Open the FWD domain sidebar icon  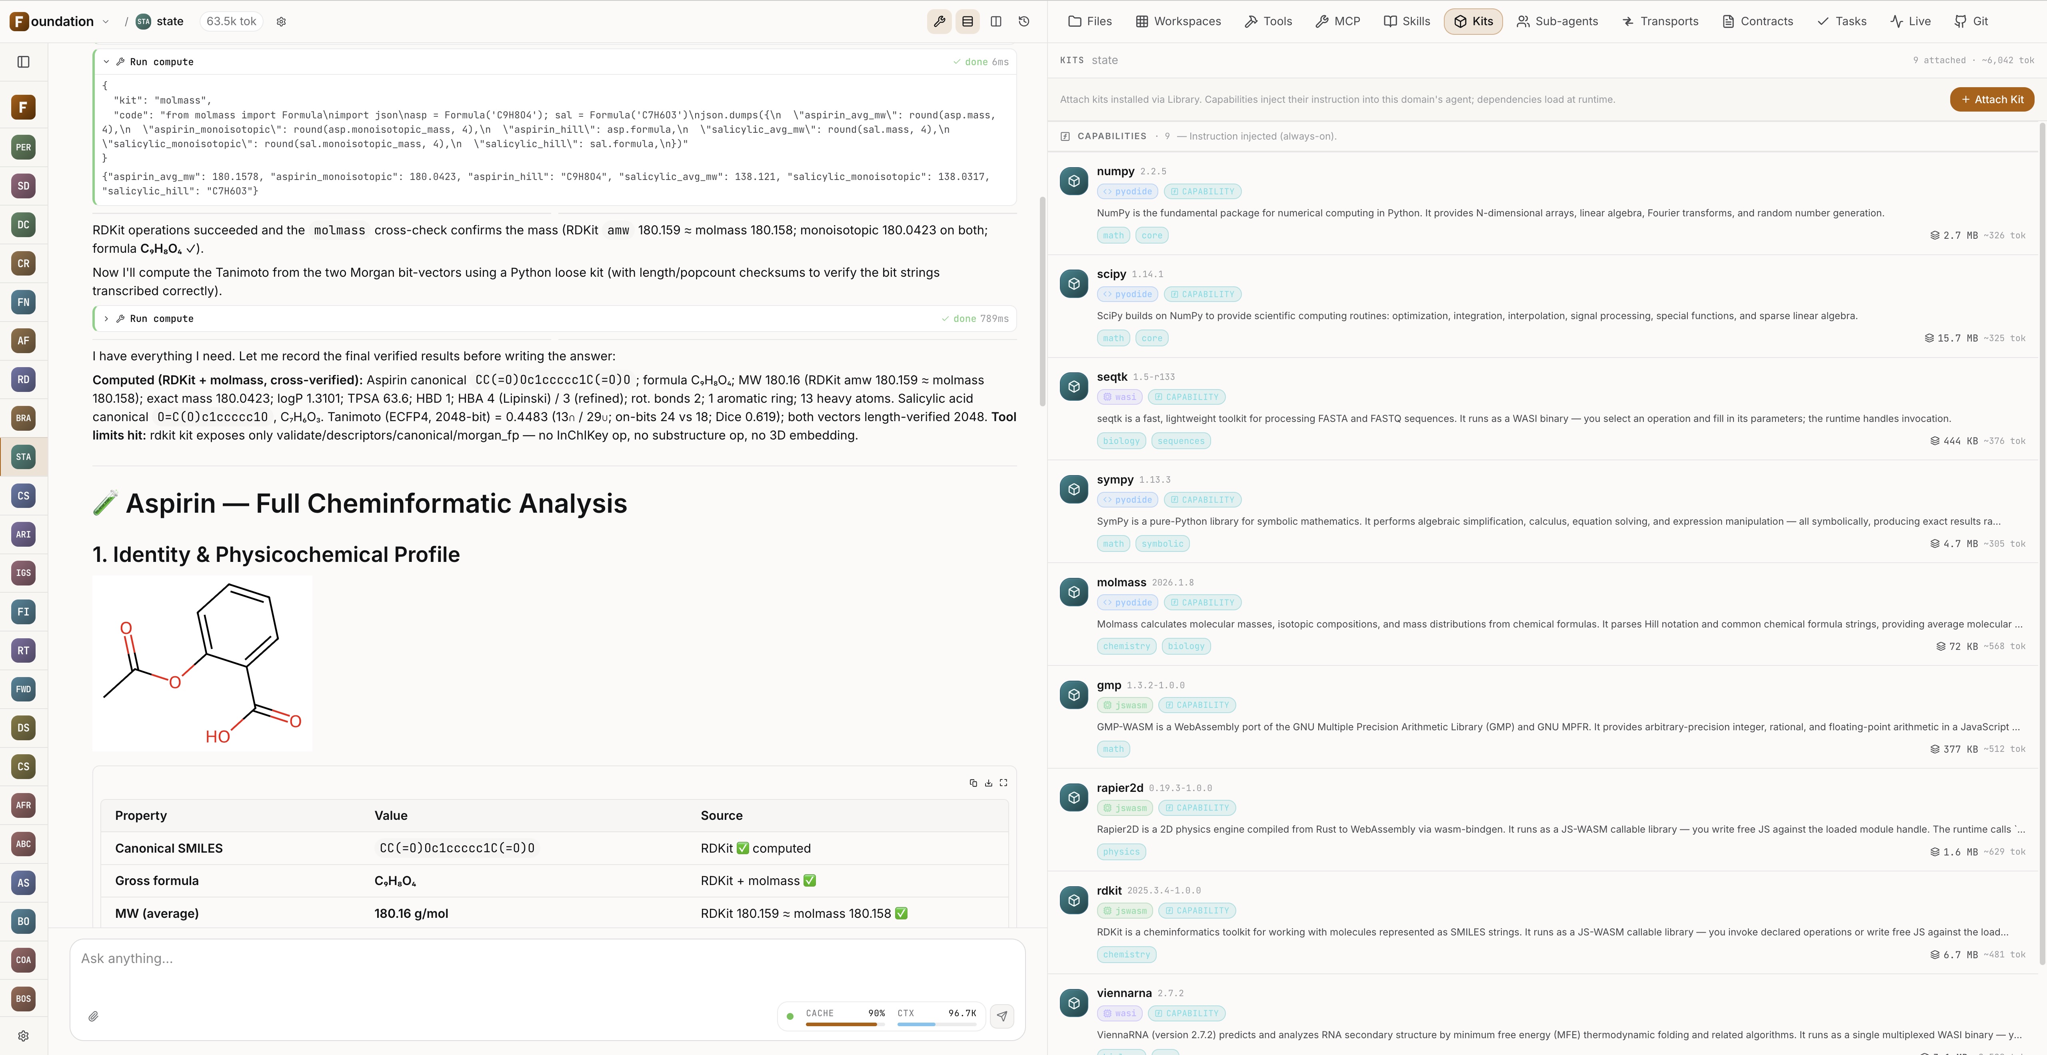pyautogui.click(x=24, y=689)
